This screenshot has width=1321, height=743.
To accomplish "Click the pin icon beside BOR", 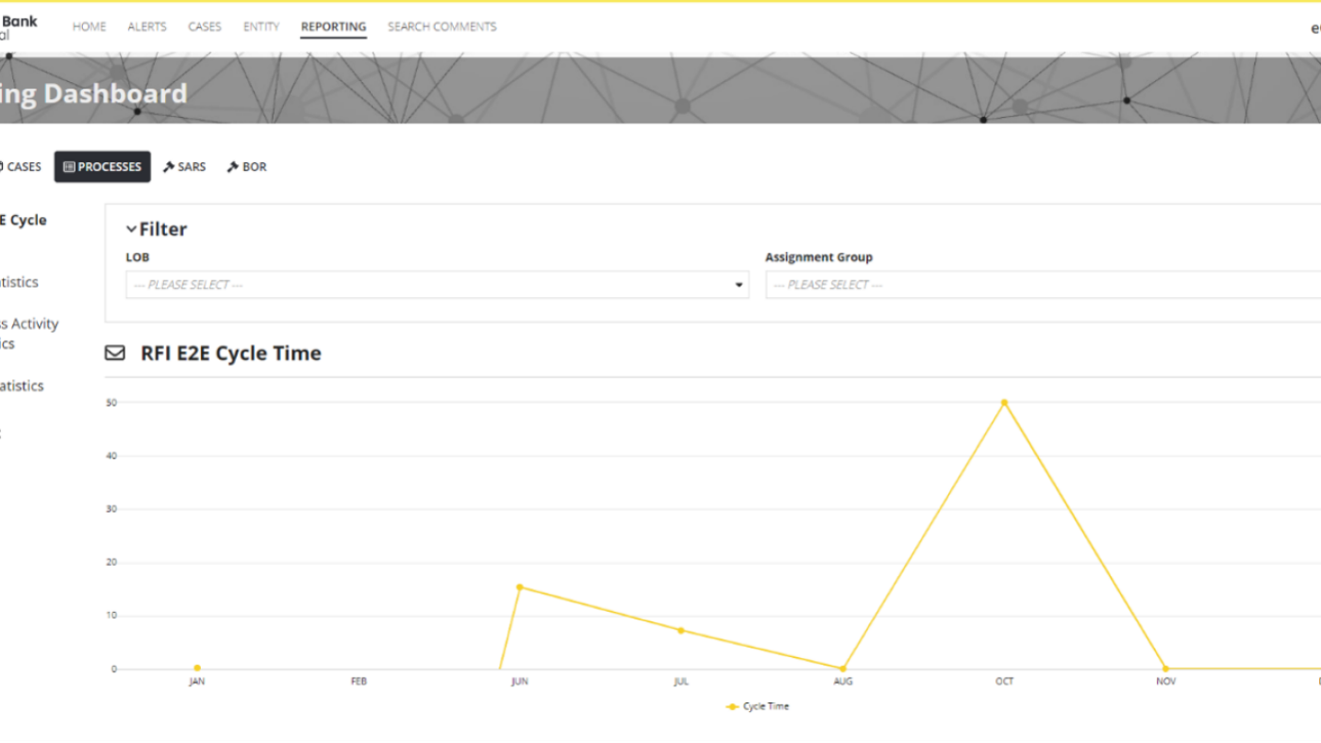I will coord(232,167).
